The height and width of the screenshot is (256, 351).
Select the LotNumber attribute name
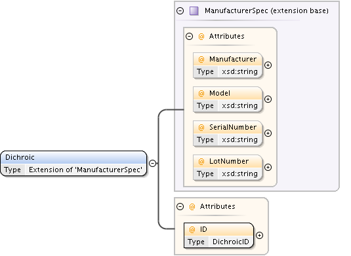[x=229, y=161]
